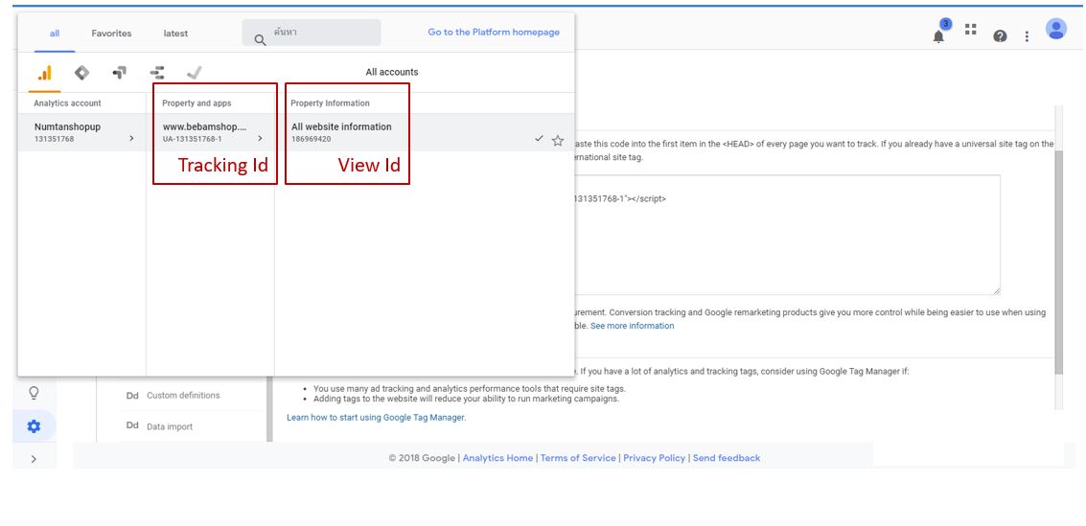The width and height of the screenshot is (1086, 526).
Task: Select the www.bebamshop property row
Action: [x=211, y=133]
